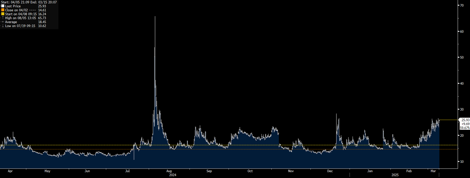Click the 14.61 close value in legend
Viewport: 470px width, 178px height.
pyautogui.click(x=42, y=10)
